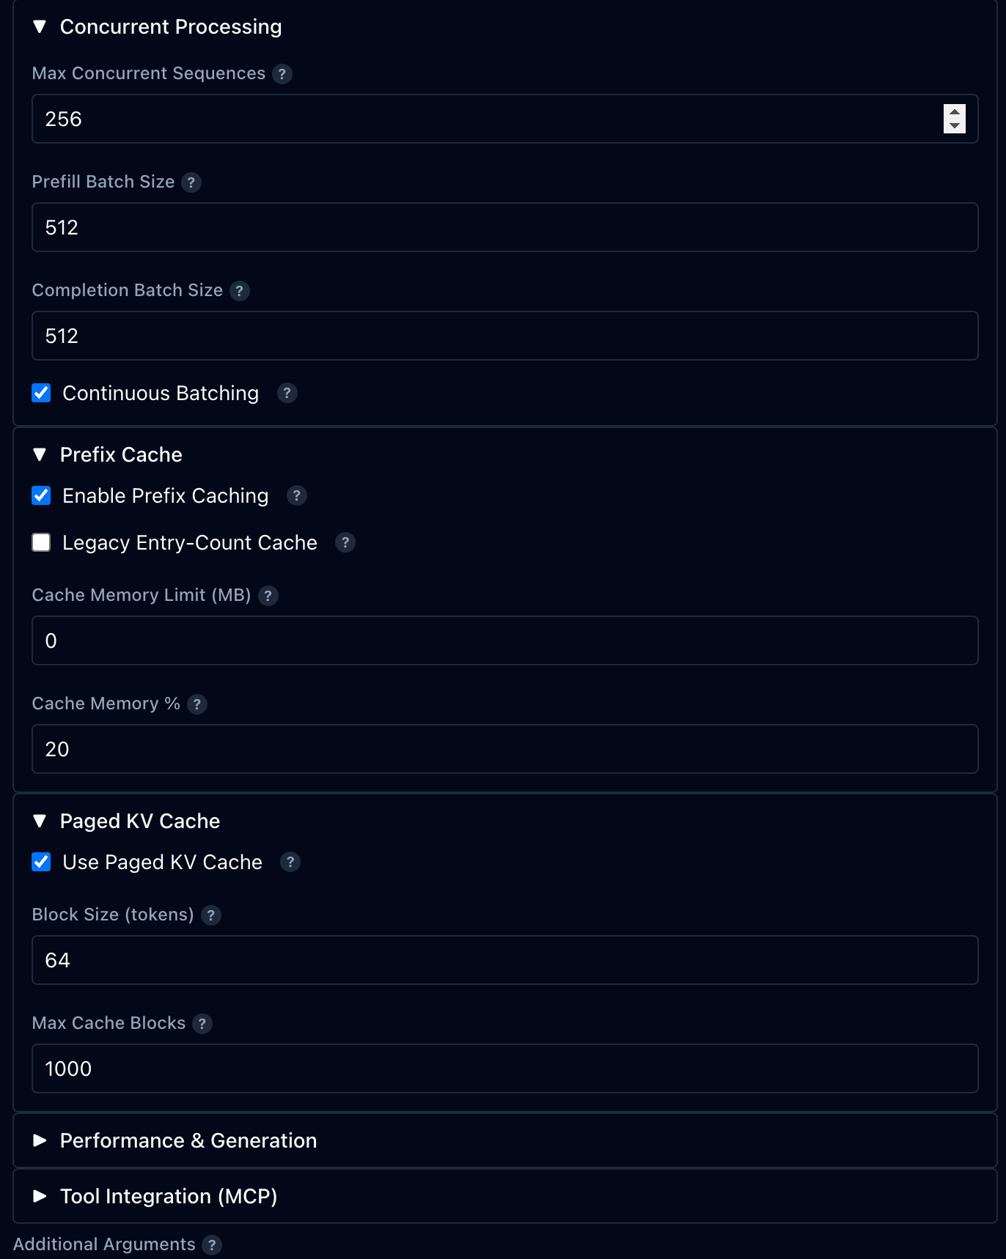
Task: Collapse the Paged KV Cache section
Action: [x=40, y=822]
